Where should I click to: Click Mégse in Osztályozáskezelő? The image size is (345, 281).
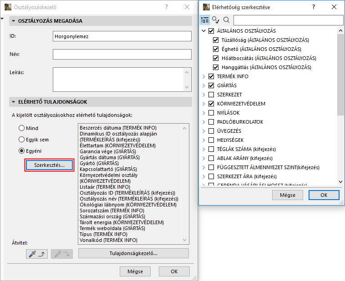coord(135,271)
